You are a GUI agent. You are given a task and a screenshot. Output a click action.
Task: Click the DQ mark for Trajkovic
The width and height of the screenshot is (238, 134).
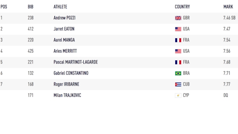pyautogui.click(x=226, y=95)
